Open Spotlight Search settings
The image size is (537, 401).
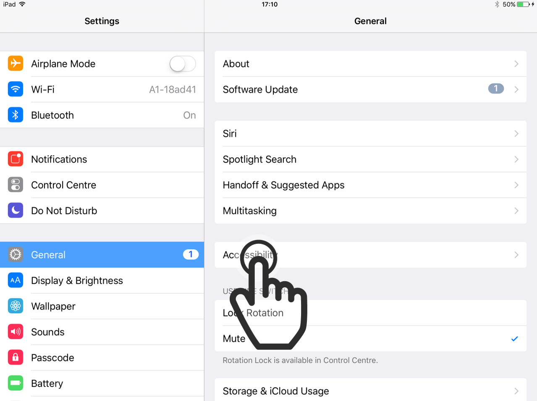click(370, 159)
